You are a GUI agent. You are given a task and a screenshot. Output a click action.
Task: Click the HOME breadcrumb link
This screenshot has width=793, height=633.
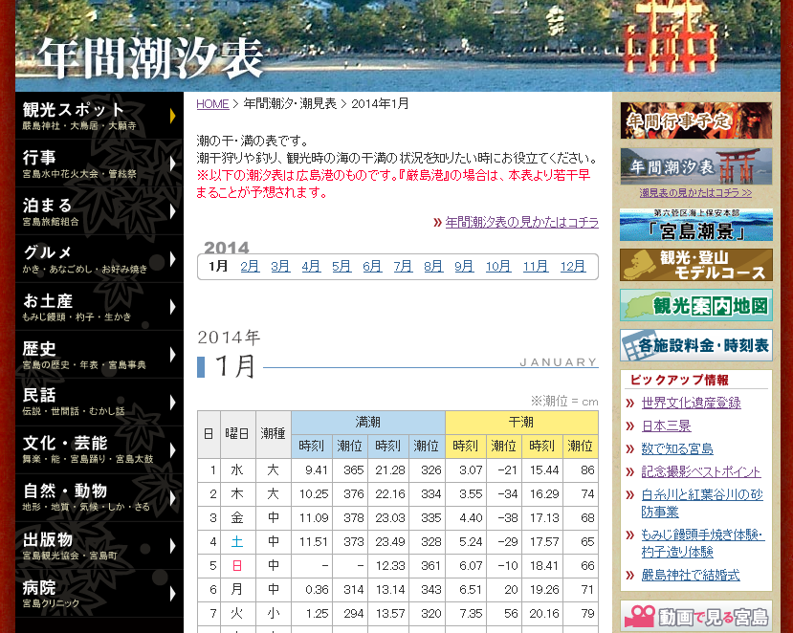[x=212, y=103]
